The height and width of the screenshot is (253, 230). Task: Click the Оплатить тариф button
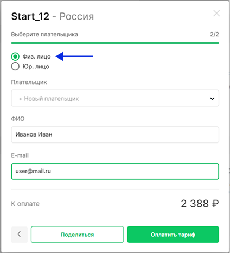[x=173, y=235]
